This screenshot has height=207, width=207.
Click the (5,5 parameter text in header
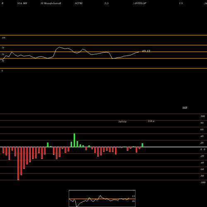click(x=106, y=3)
